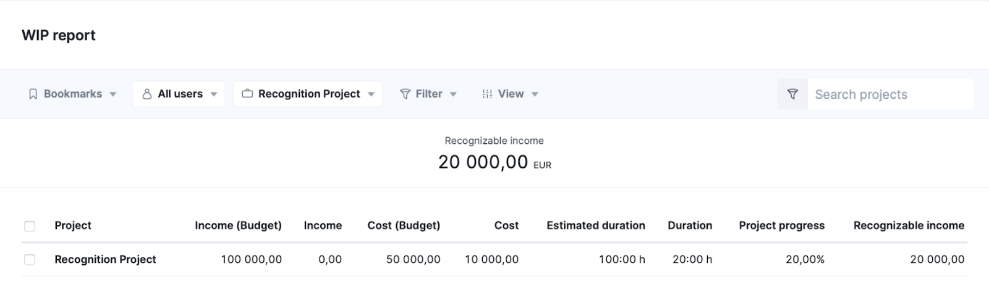Screen dimensions: 989x284
Task: Click the briefcase icon in project selector
Action: (247, 94)
